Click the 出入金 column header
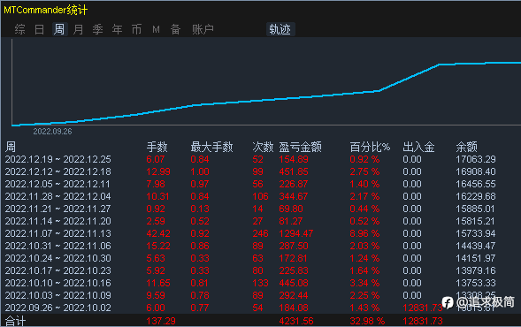Image resolution: width=521 pixels, height=327 pixels. point(418,147)
